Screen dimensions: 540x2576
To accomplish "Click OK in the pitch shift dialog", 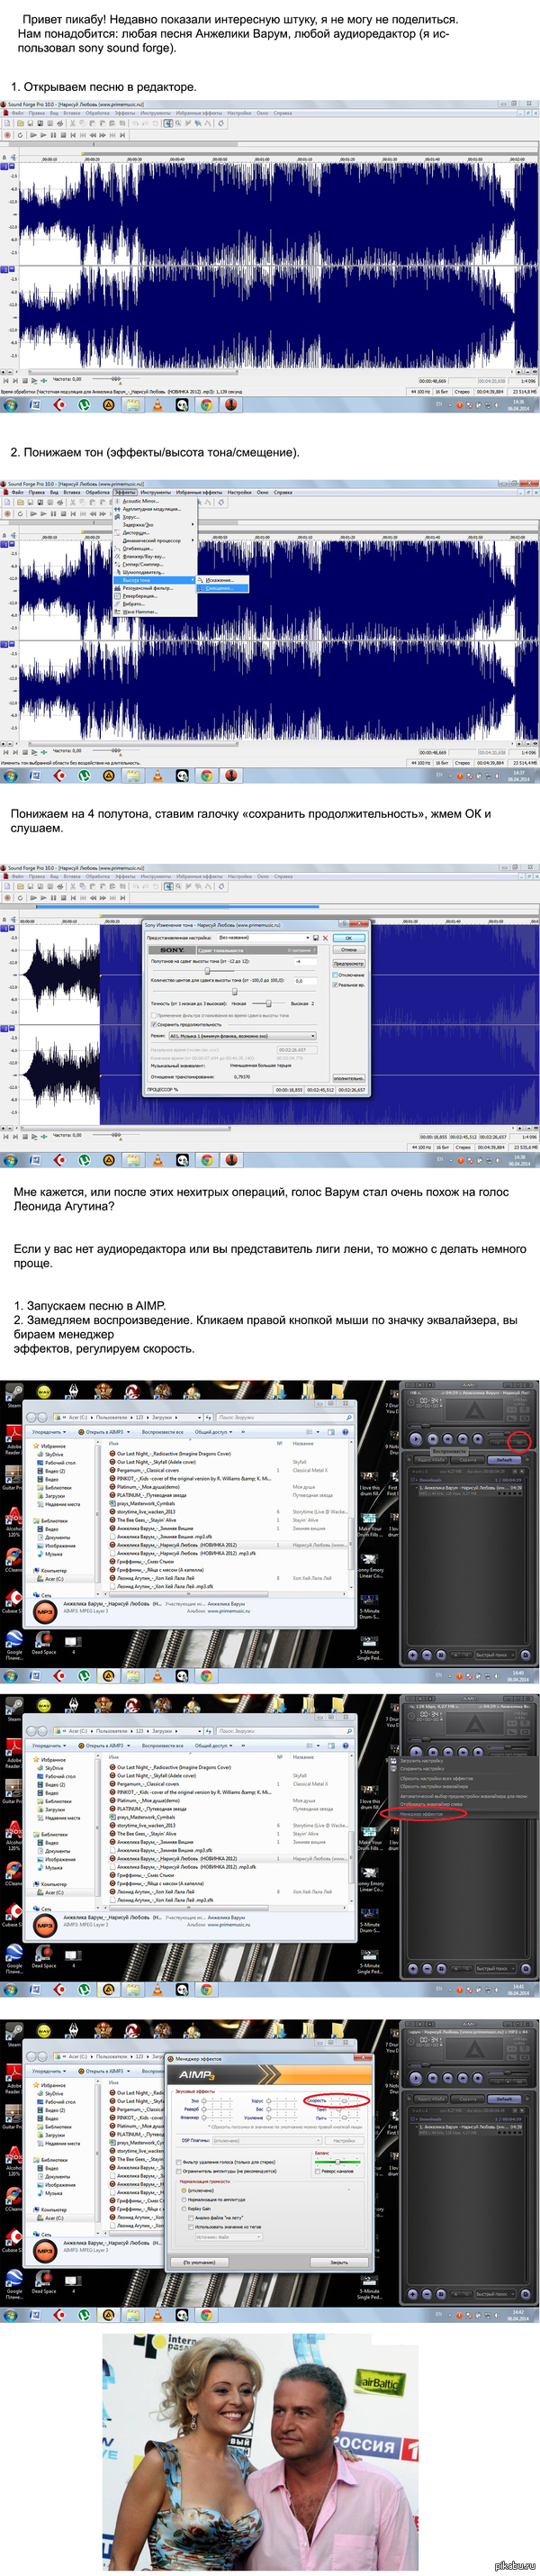I will (349, 938).
